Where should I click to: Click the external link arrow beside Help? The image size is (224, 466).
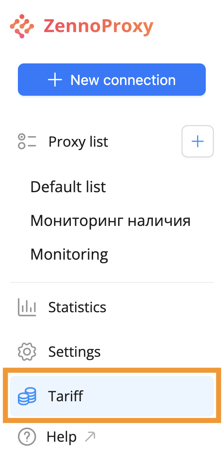(x=90, y=437)
